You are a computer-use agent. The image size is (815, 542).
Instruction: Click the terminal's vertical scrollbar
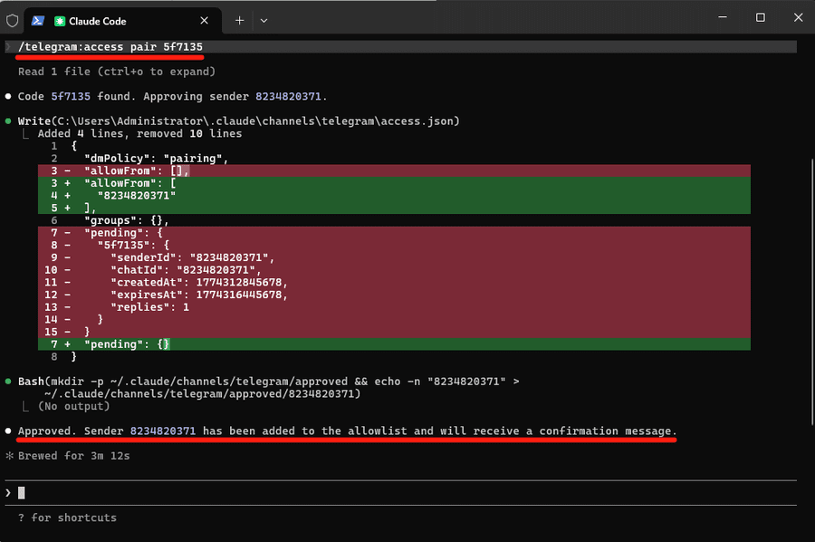coord(812,291)
